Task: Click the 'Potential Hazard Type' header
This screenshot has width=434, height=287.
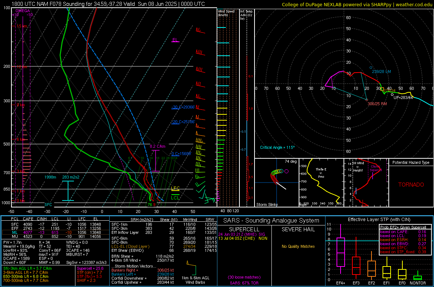Action: [x=411, y=162]
